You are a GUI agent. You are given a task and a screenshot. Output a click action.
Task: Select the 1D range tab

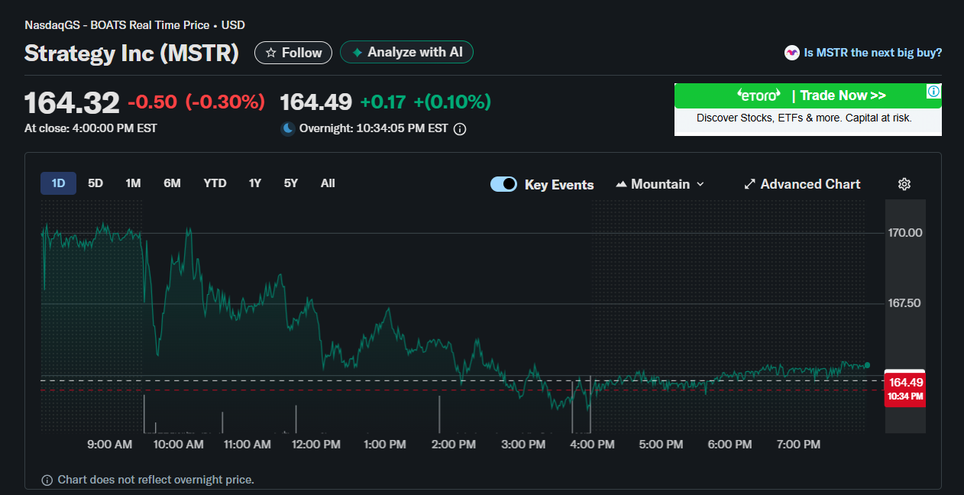click(x=58, y=183)
